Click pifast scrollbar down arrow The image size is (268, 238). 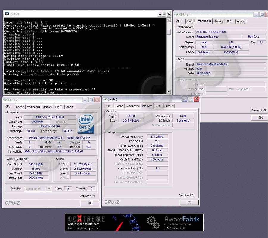point(169,92)
